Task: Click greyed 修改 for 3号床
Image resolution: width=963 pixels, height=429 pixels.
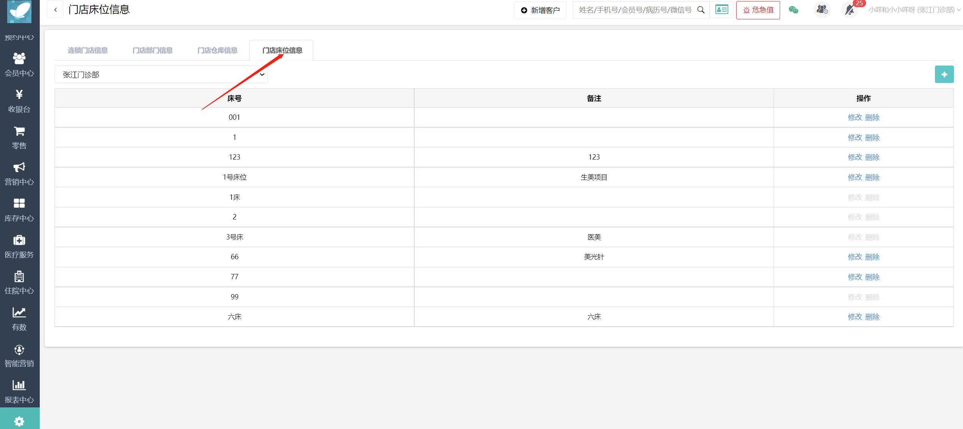Action: (x=855, y=237)
